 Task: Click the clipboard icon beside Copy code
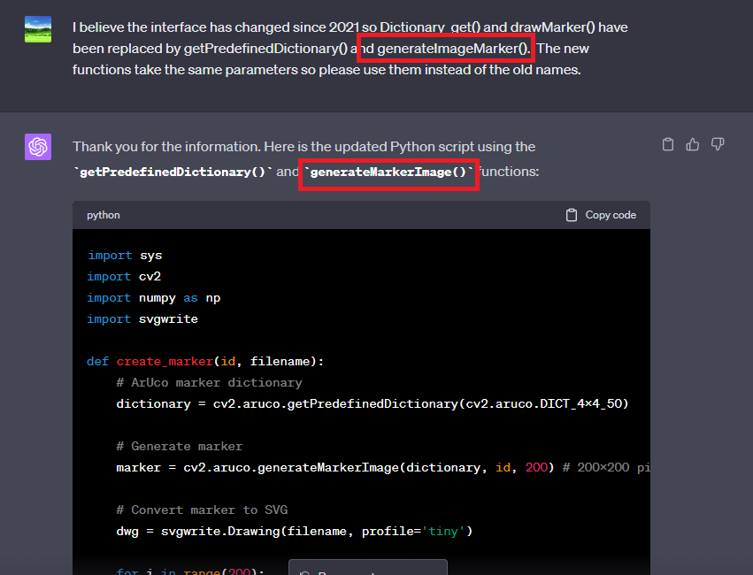(x=572, y=215)
